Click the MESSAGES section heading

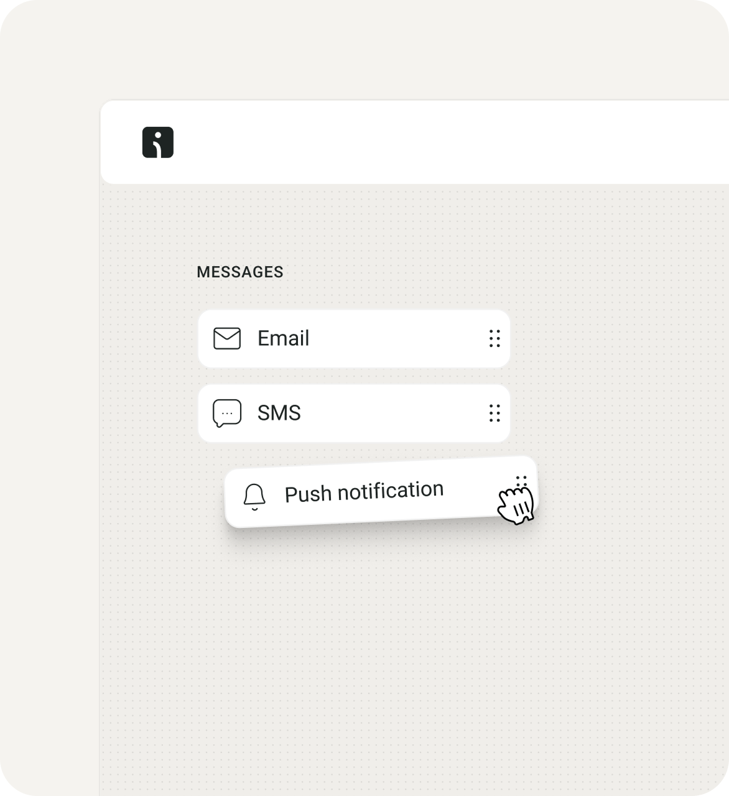click(240, 272)
